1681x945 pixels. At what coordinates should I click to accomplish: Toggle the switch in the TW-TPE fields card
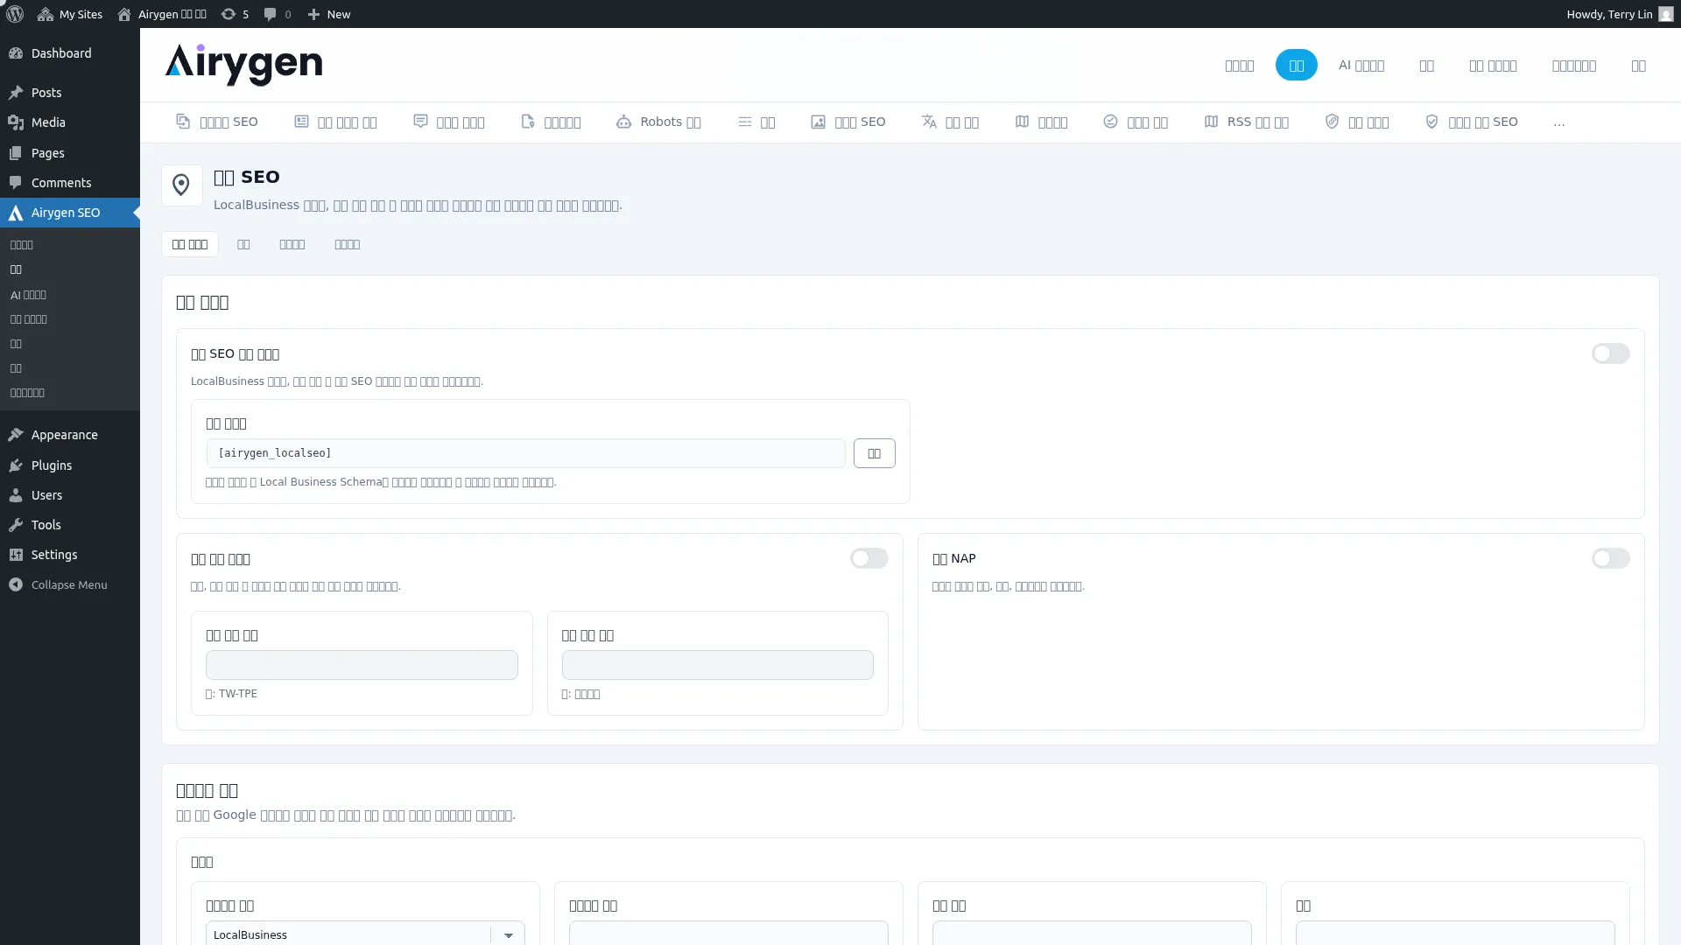click(x=869, y=558)
